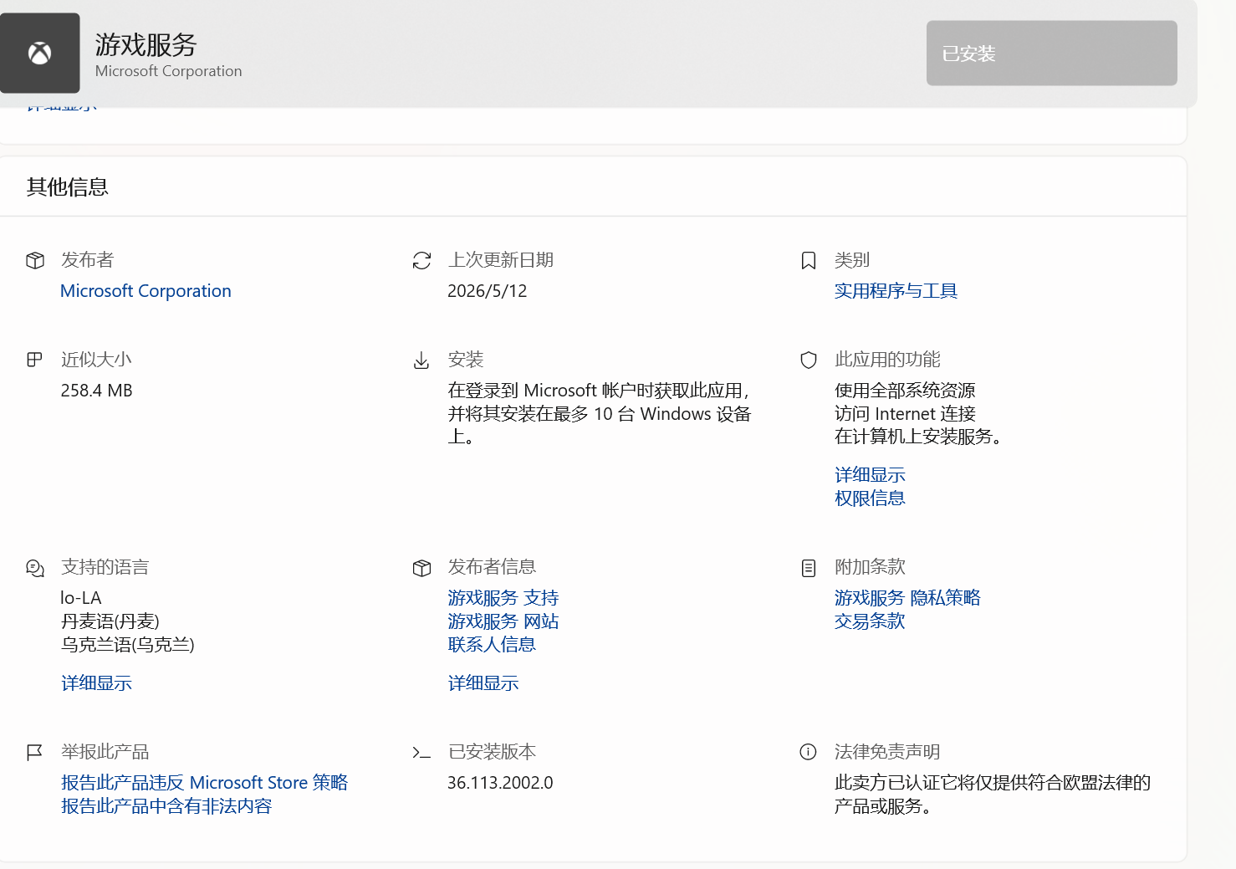This screenshot has width=1236, height=869.
Task: Expand 详细显示 under 发布者信息
Action: pos(483,683)
